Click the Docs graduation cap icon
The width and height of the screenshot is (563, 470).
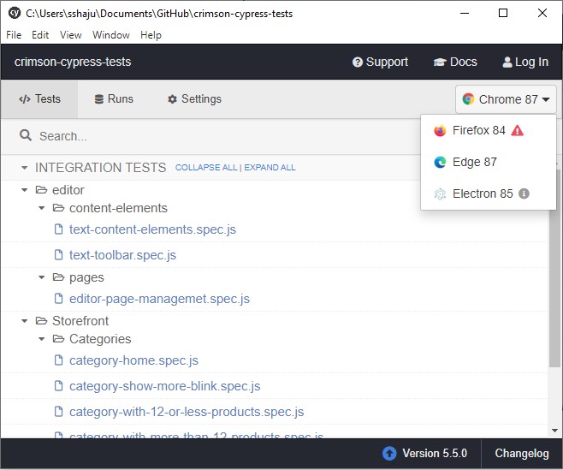point(440,62)
